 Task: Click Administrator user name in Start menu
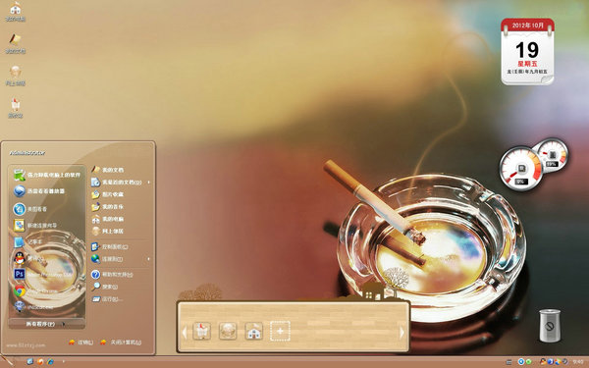[27, 153]
